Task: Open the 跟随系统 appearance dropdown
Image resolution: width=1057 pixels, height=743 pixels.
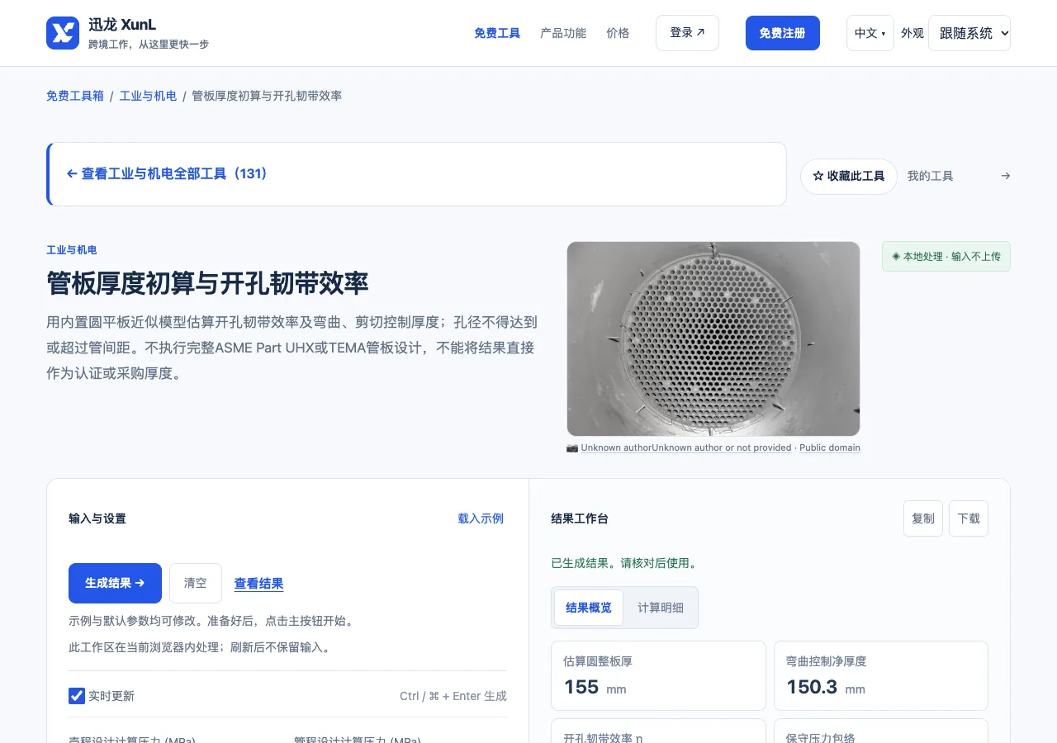Action: (969, 33)
